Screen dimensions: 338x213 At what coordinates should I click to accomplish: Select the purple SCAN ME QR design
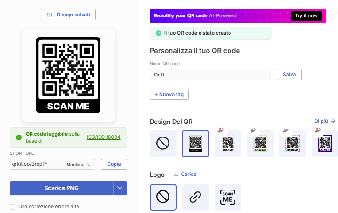pyautogui.click(x=325, y=144)
